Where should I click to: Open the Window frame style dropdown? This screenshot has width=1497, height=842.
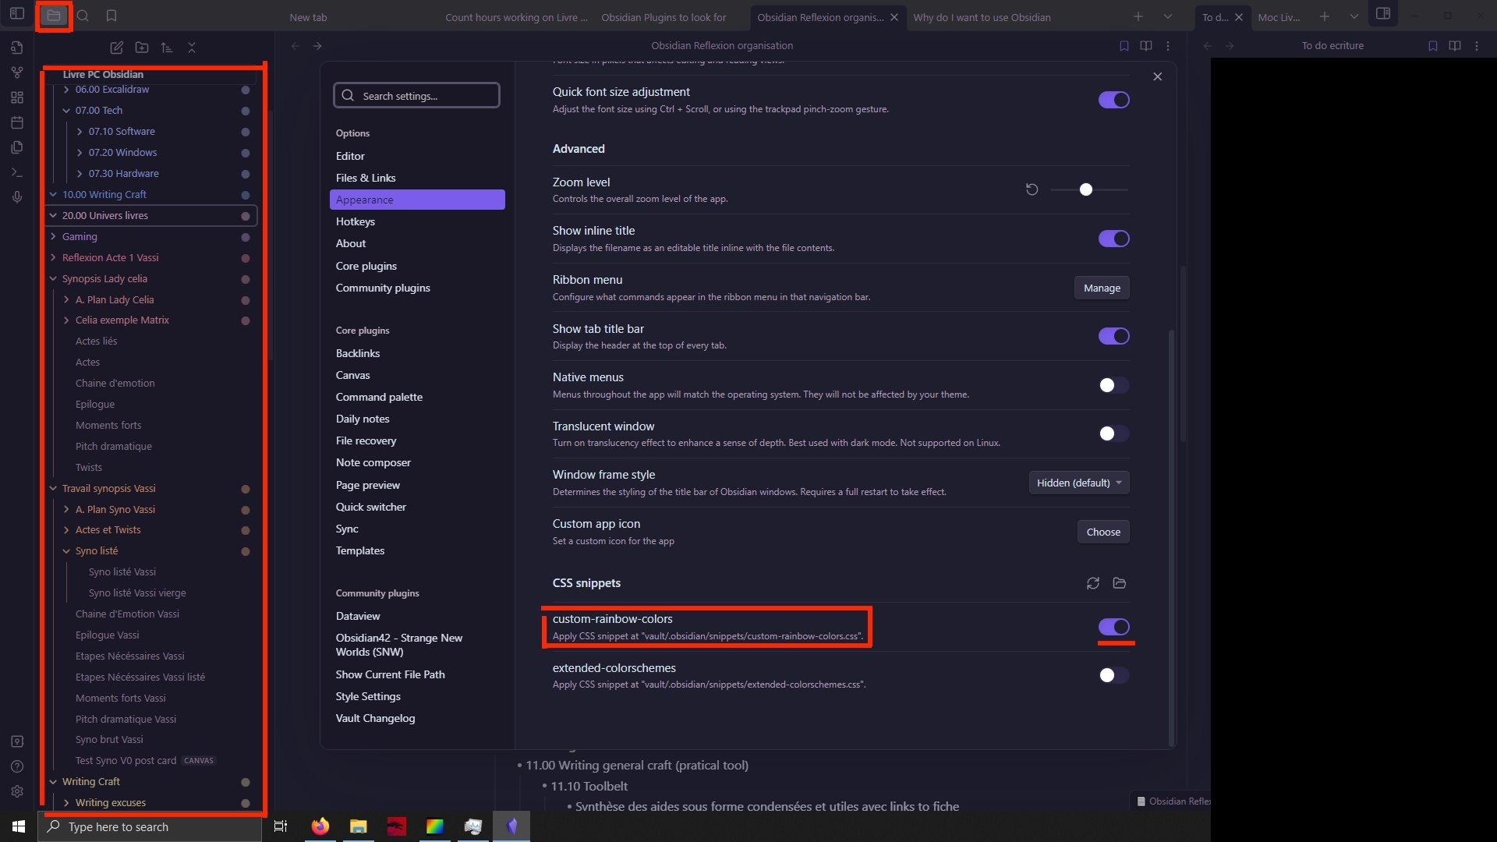pos(1078,483)
